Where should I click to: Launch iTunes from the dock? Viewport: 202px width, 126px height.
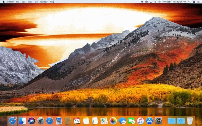pos(140,121)
